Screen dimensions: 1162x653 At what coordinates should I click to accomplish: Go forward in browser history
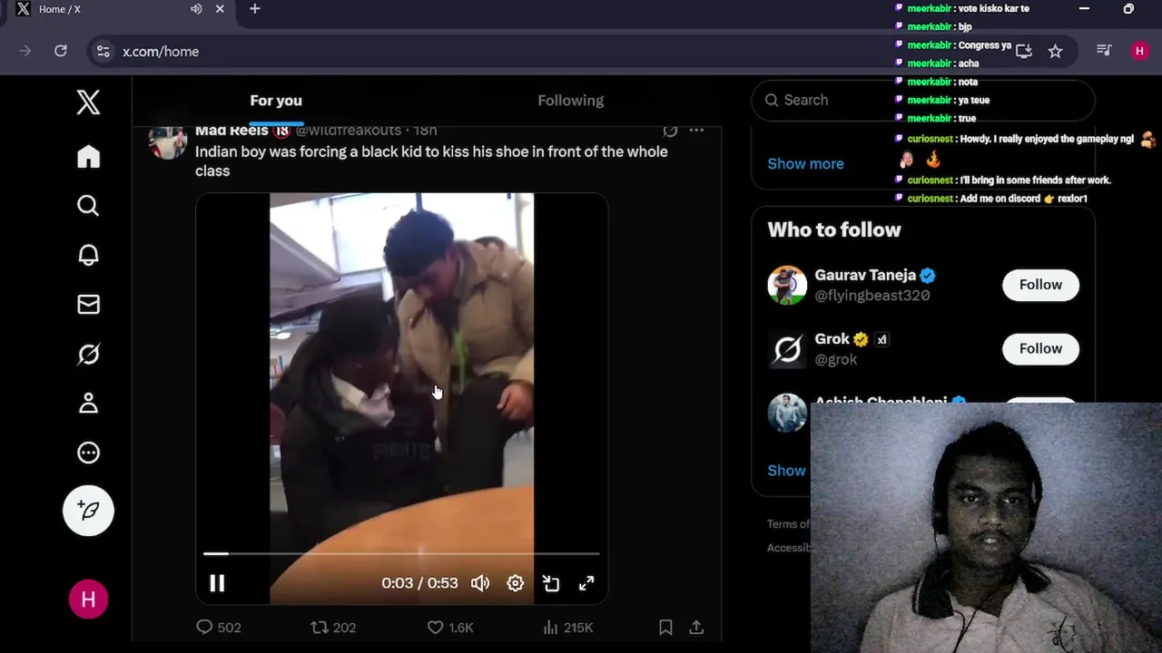click(x=25, y=51)
